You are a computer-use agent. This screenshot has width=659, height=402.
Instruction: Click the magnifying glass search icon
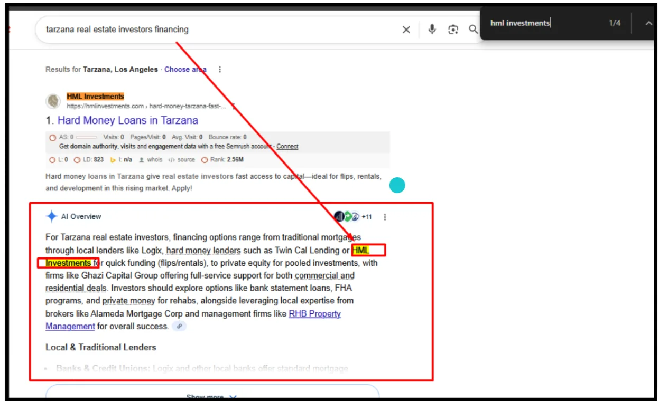473,30
